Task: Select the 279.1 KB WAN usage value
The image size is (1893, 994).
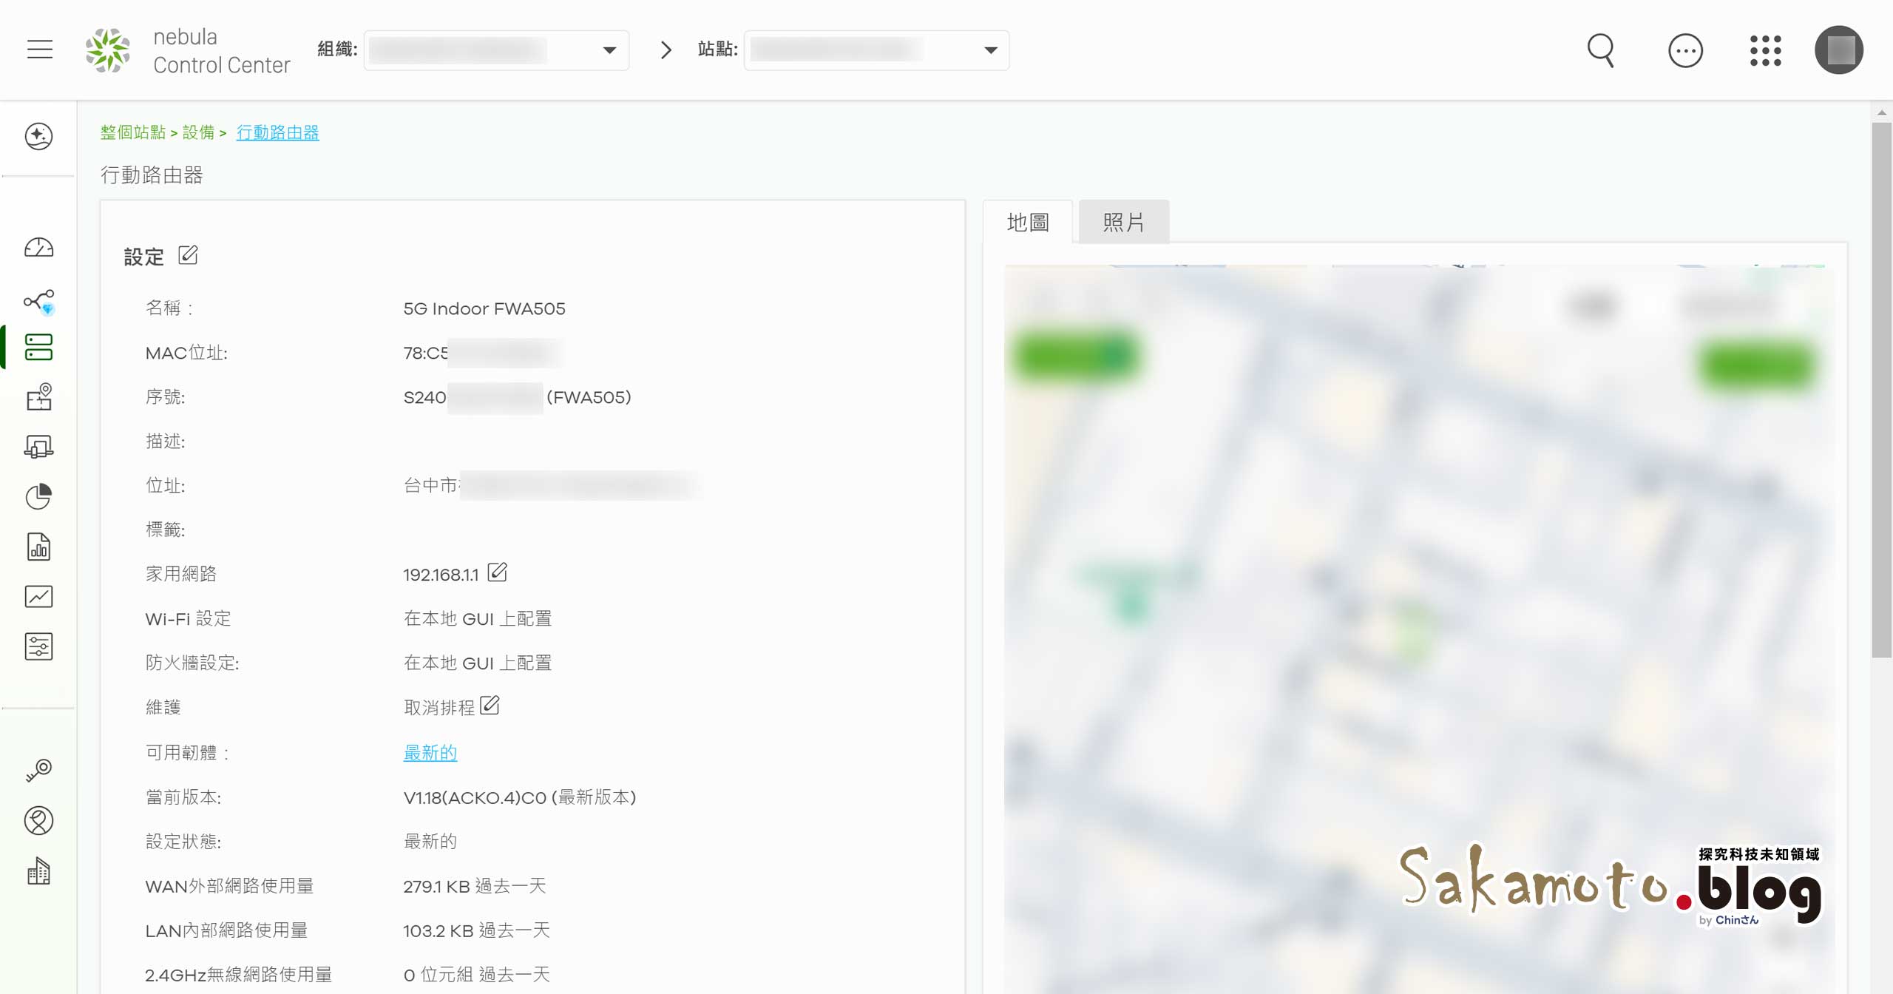Action: (437, 886)
